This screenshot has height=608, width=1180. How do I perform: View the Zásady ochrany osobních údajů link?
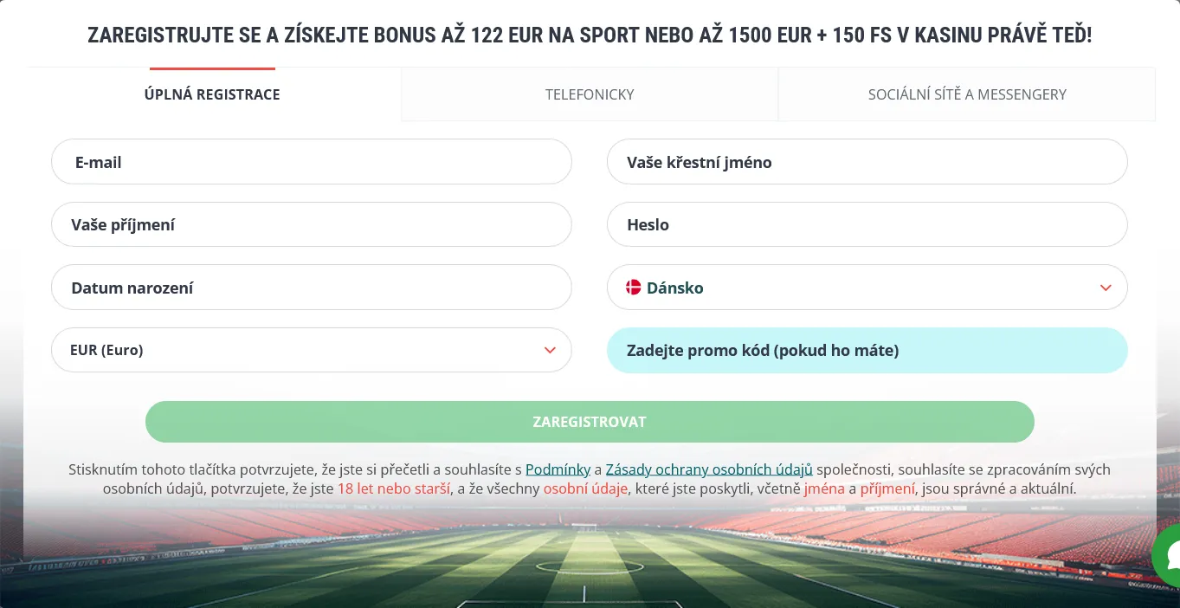[709, 469]
